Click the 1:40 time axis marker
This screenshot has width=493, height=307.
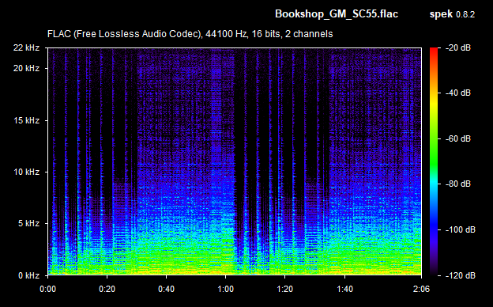tap(345, 289)
